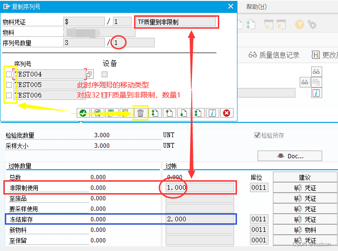Click 凭证 button in 冻结库存 row

pos(305,219)
